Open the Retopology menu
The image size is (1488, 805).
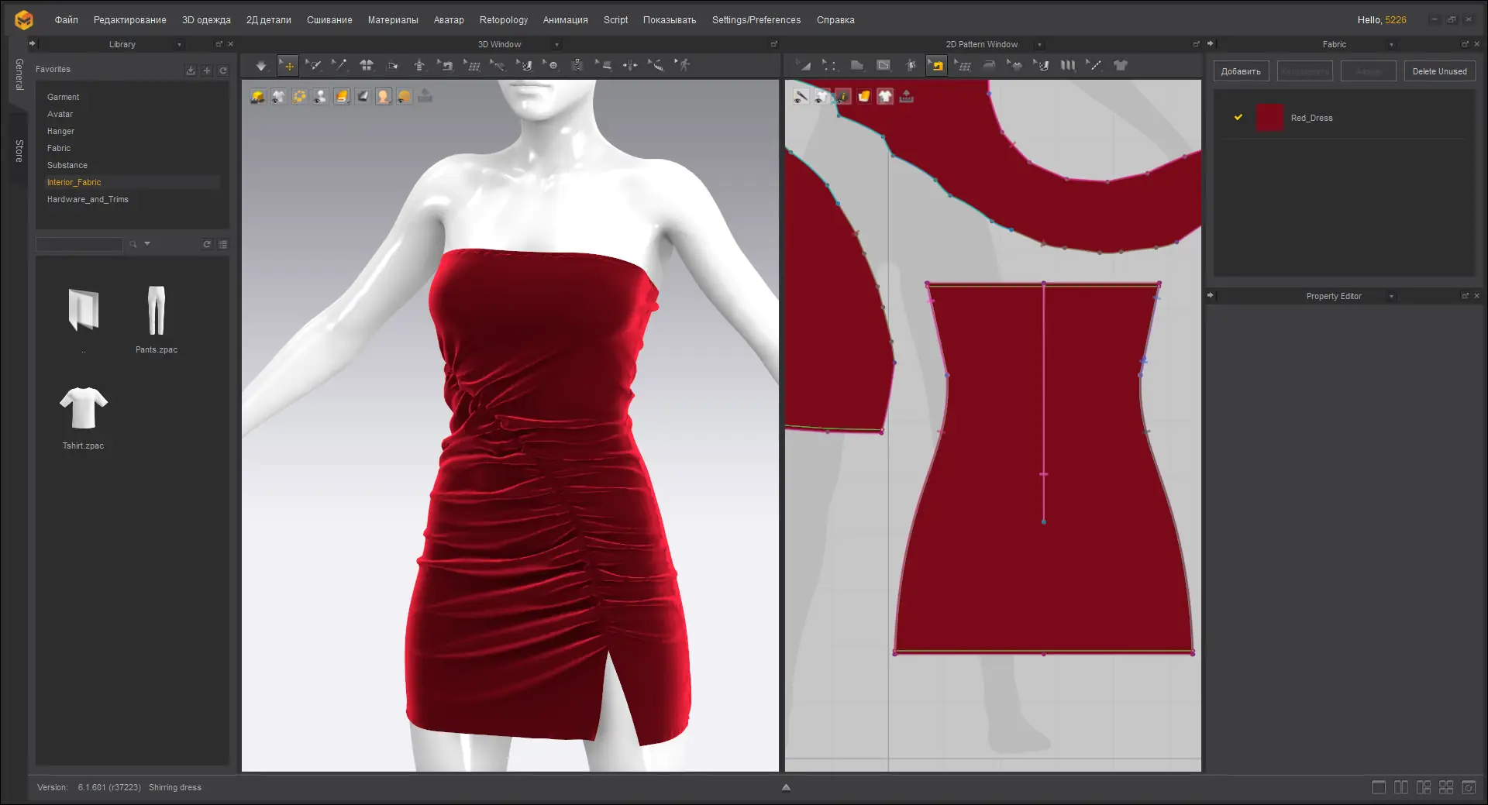[503, 20]
